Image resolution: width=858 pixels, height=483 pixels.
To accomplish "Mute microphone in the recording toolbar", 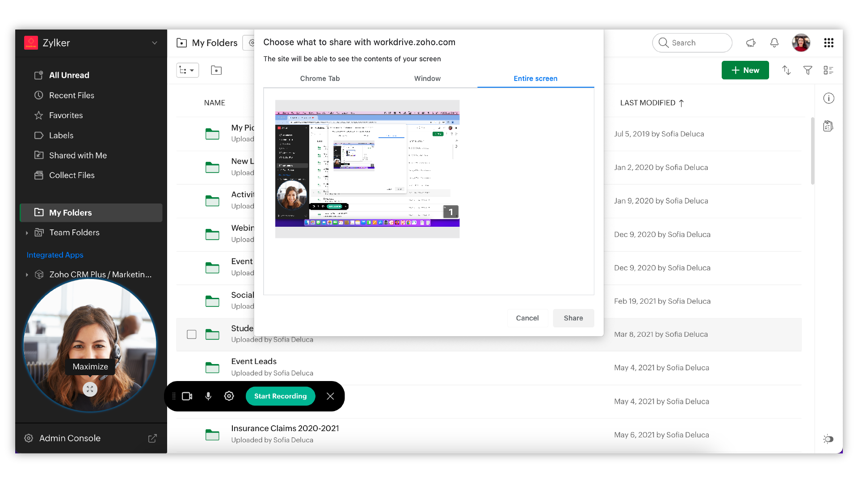I will pos(208,396).
